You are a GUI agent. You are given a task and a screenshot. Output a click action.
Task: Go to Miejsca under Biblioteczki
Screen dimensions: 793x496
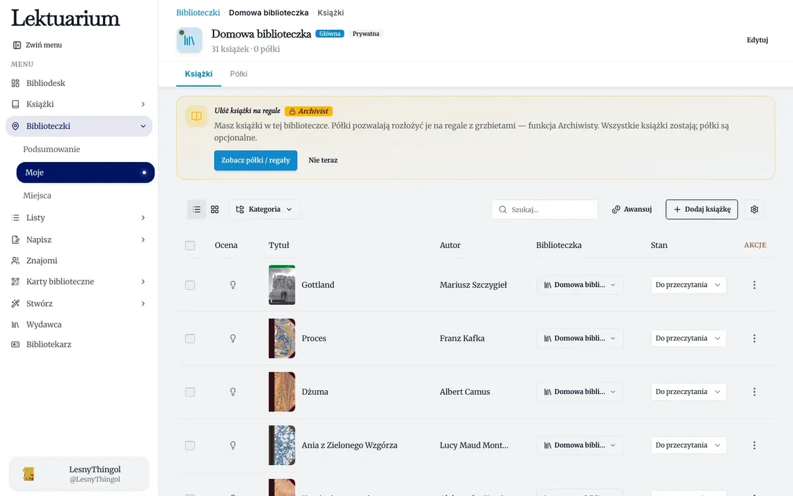pyautogui.click(x=37, y=196)
